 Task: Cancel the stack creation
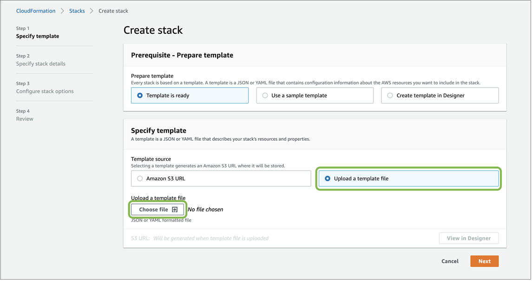click(x=449, y=261)
